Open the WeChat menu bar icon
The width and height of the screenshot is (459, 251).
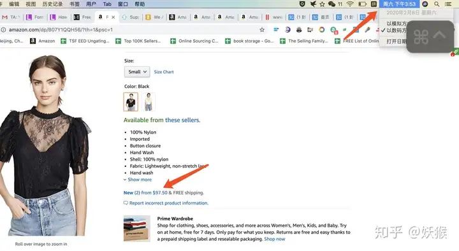click(331, 4)
